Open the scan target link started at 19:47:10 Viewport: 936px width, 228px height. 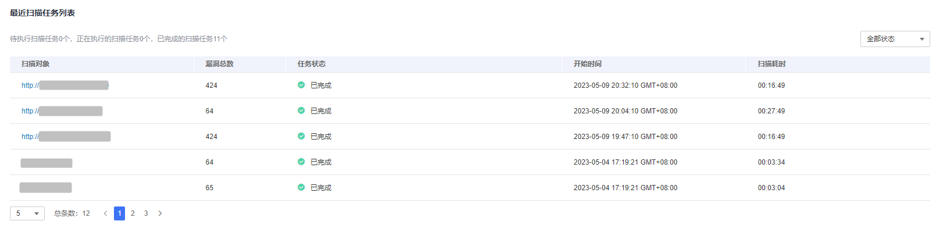point(66,137)
